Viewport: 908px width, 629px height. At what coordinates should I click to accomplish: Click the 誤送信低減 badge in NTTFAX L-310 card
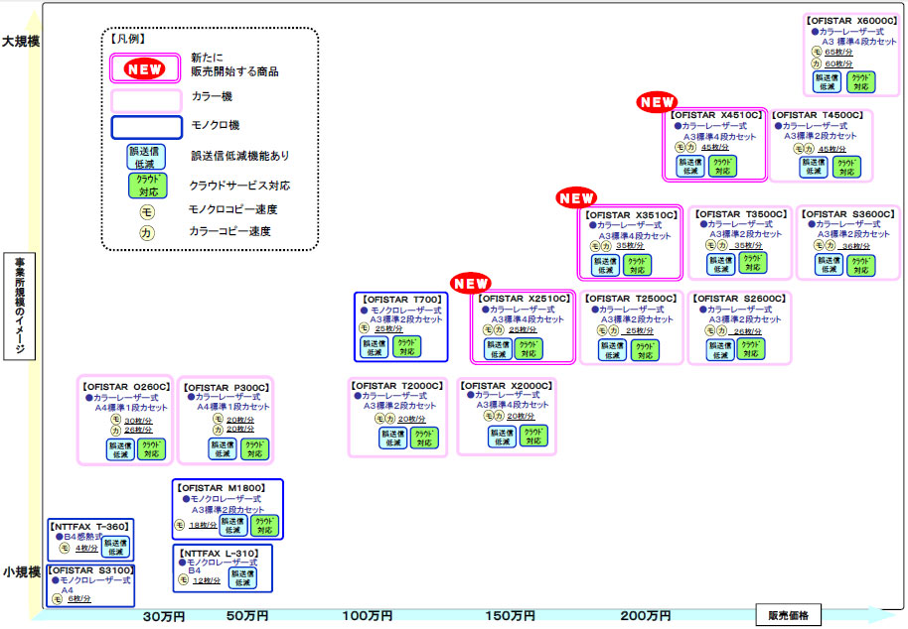pos(242,577)
